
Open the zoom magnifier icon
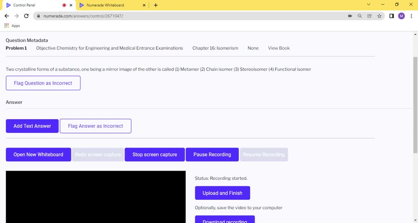(360, 16)
